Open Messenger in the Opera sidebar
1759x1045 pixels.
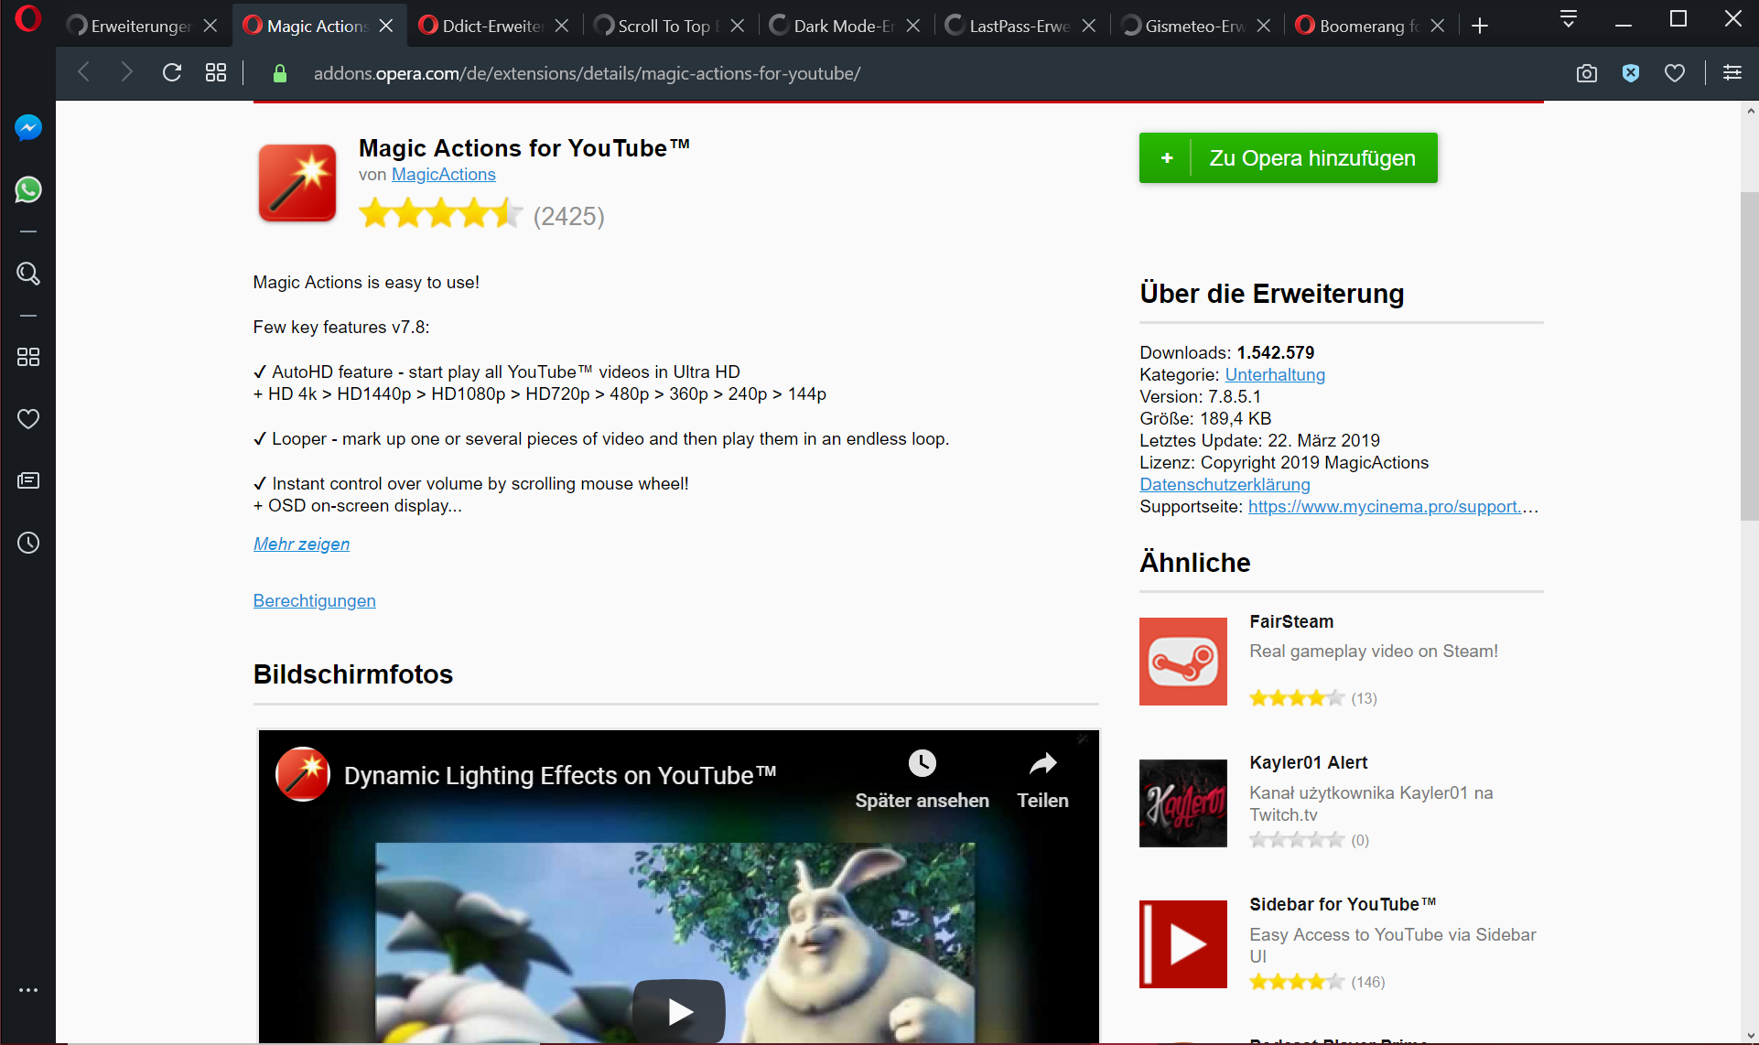28,127
